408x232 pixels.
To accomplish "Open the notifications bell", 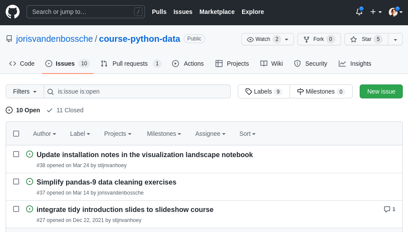I will (x=359, y=12).
